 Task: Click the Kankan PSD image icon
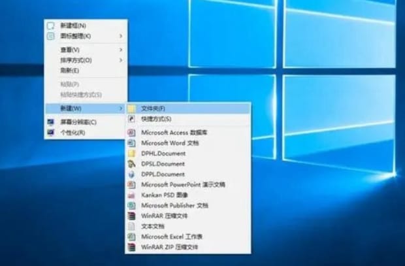[131, 195]
